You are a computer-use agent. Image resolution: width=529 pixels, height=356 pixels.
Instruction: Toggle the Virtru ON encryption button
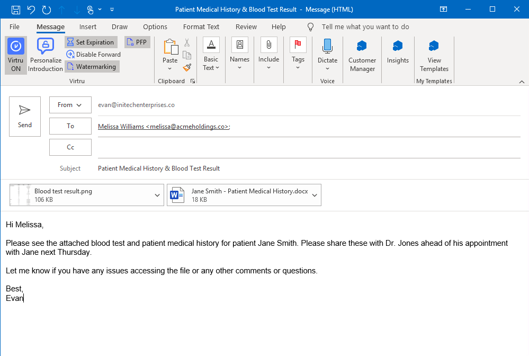coord(16,55)
